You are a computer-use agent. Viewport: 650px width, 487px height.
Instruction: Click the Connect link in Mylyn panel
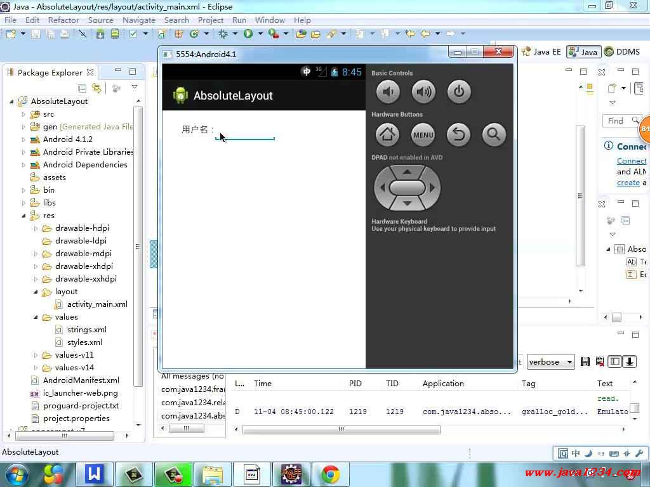click(632, 160)
